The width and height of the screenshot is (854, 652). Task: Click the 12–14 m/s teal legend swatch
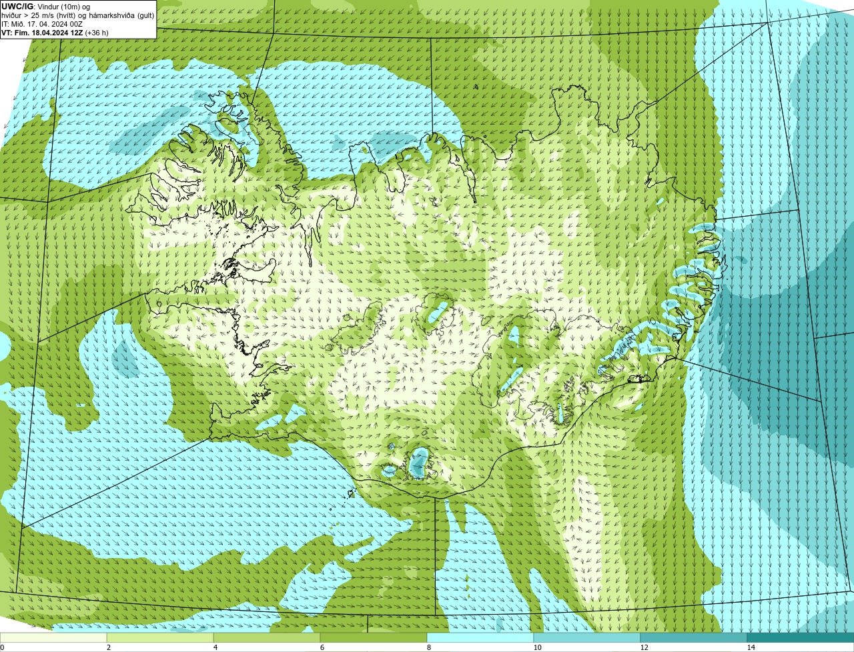click(x=694, y=637)
